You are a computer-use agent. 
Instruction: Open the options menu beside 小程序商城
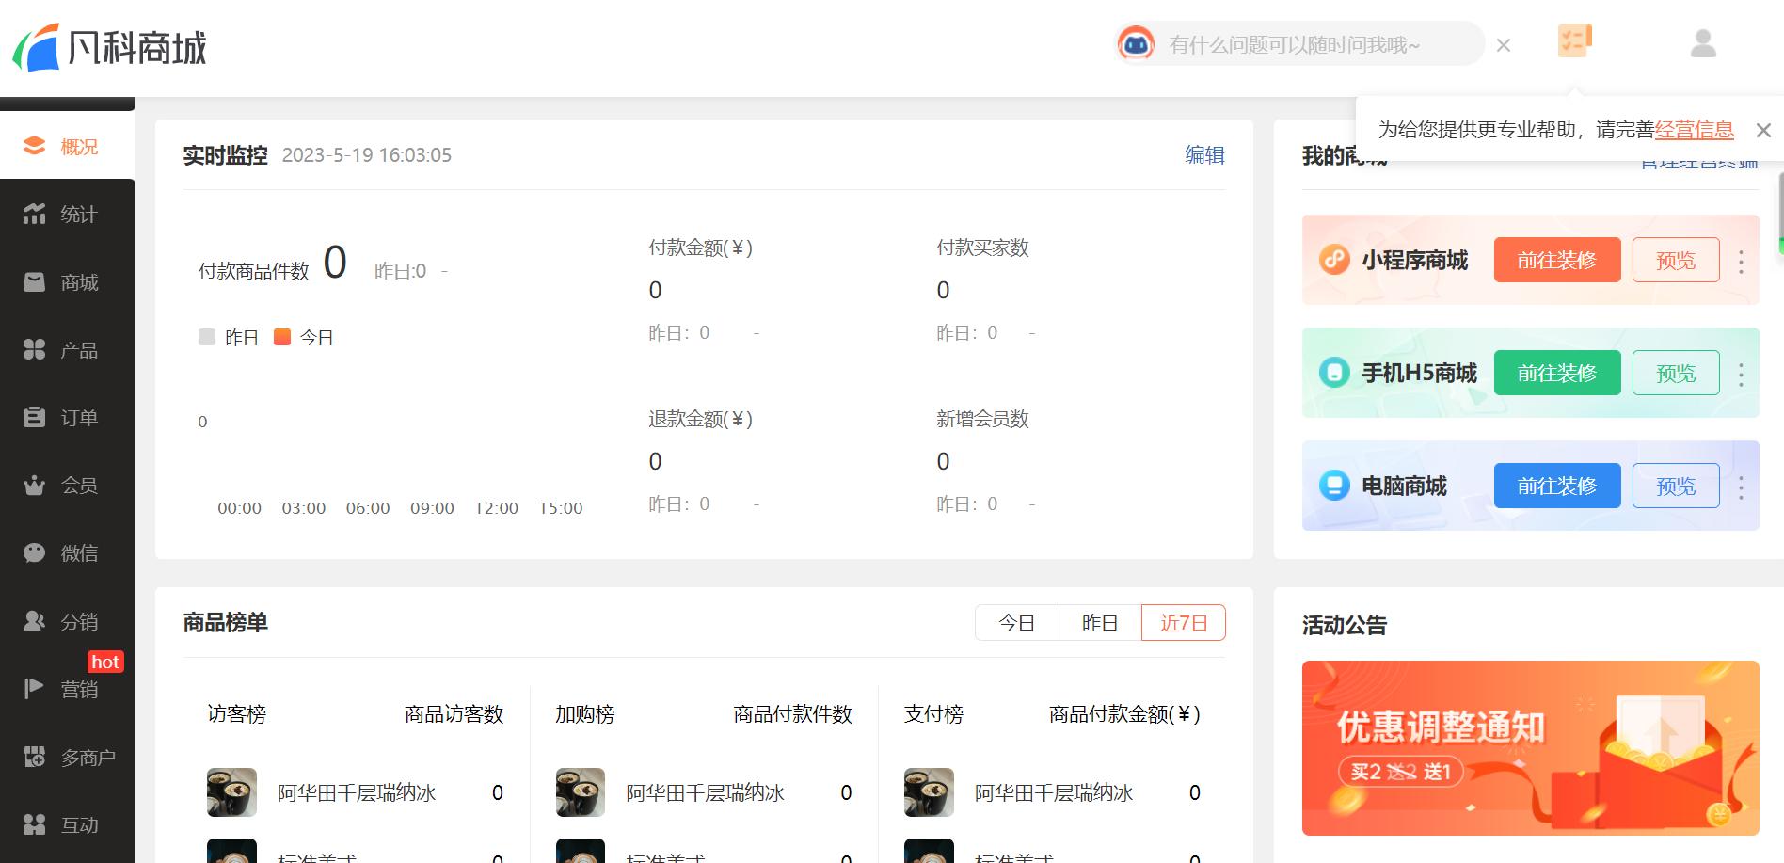tap(1740, 260)
